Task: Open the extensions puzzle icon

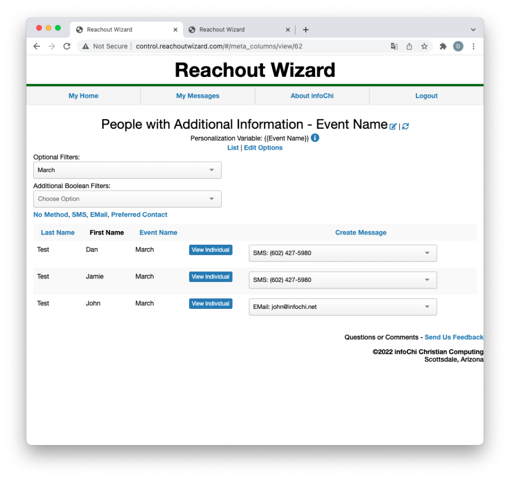Action: point(443,46)
